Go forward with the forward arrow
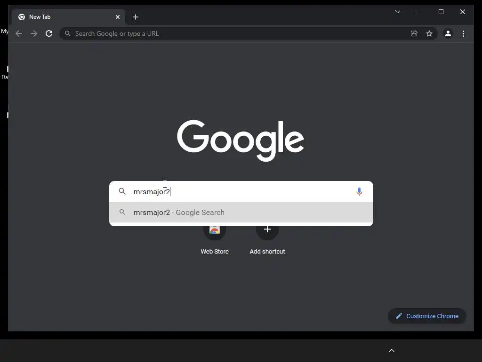The width and height of the screenshot is (482, 362). point(34,33)
